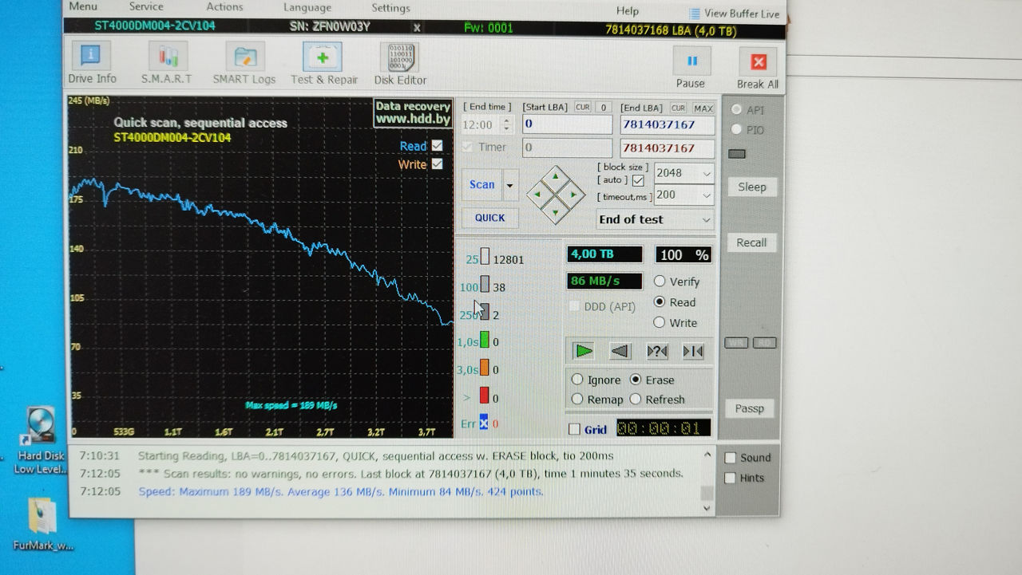Click the red Break All icon
The height and width of the screenshot is (575, 1022).
pyautogui.click(x=758, y=63)
